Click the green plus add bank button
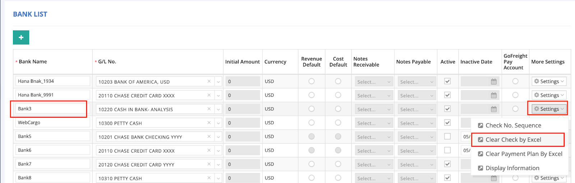This screenshot has height=183, width=575. click(21, 37)
